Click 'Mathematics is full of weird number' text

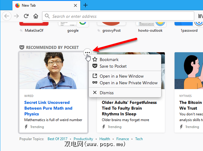tap(53, 120)
